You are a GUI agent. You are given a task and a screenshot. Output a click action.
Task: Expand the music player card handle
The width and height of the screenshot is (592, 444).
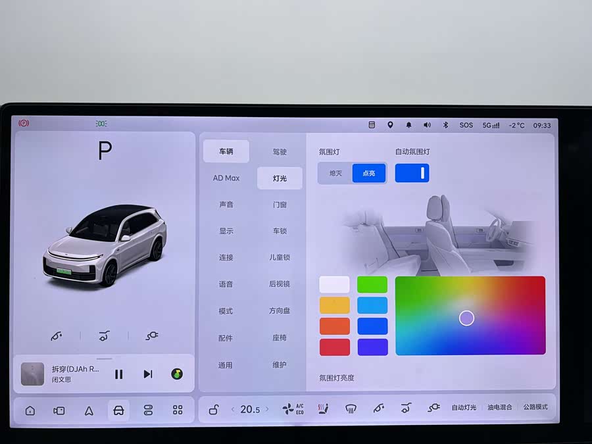click(x=105, y=359)
